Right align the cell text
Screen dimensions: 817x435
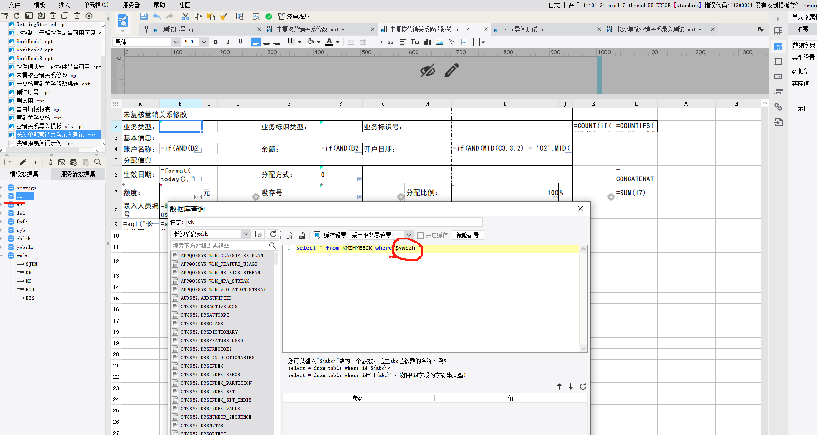277,42
